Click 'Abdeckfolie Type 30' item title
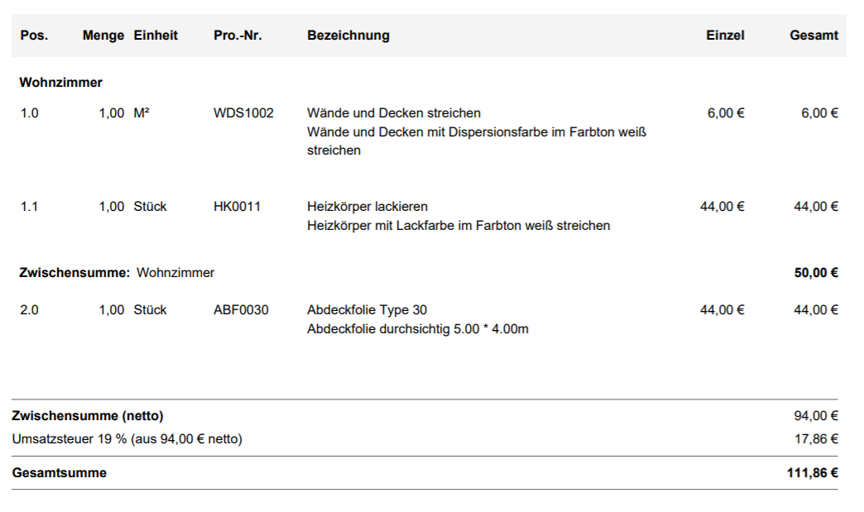Image resolution: width=864 pixels, height=512 pixels. click(x=367, y=310)
